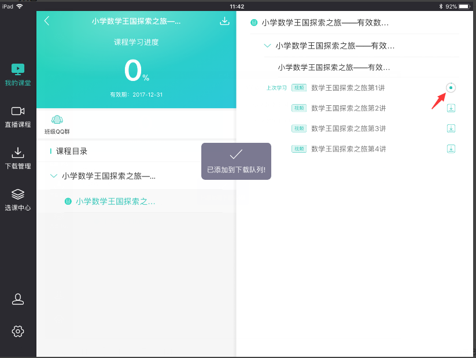476x358 pixels.
Task: Click the Bluetooth icon in status bar
Action: click(441, 6)
